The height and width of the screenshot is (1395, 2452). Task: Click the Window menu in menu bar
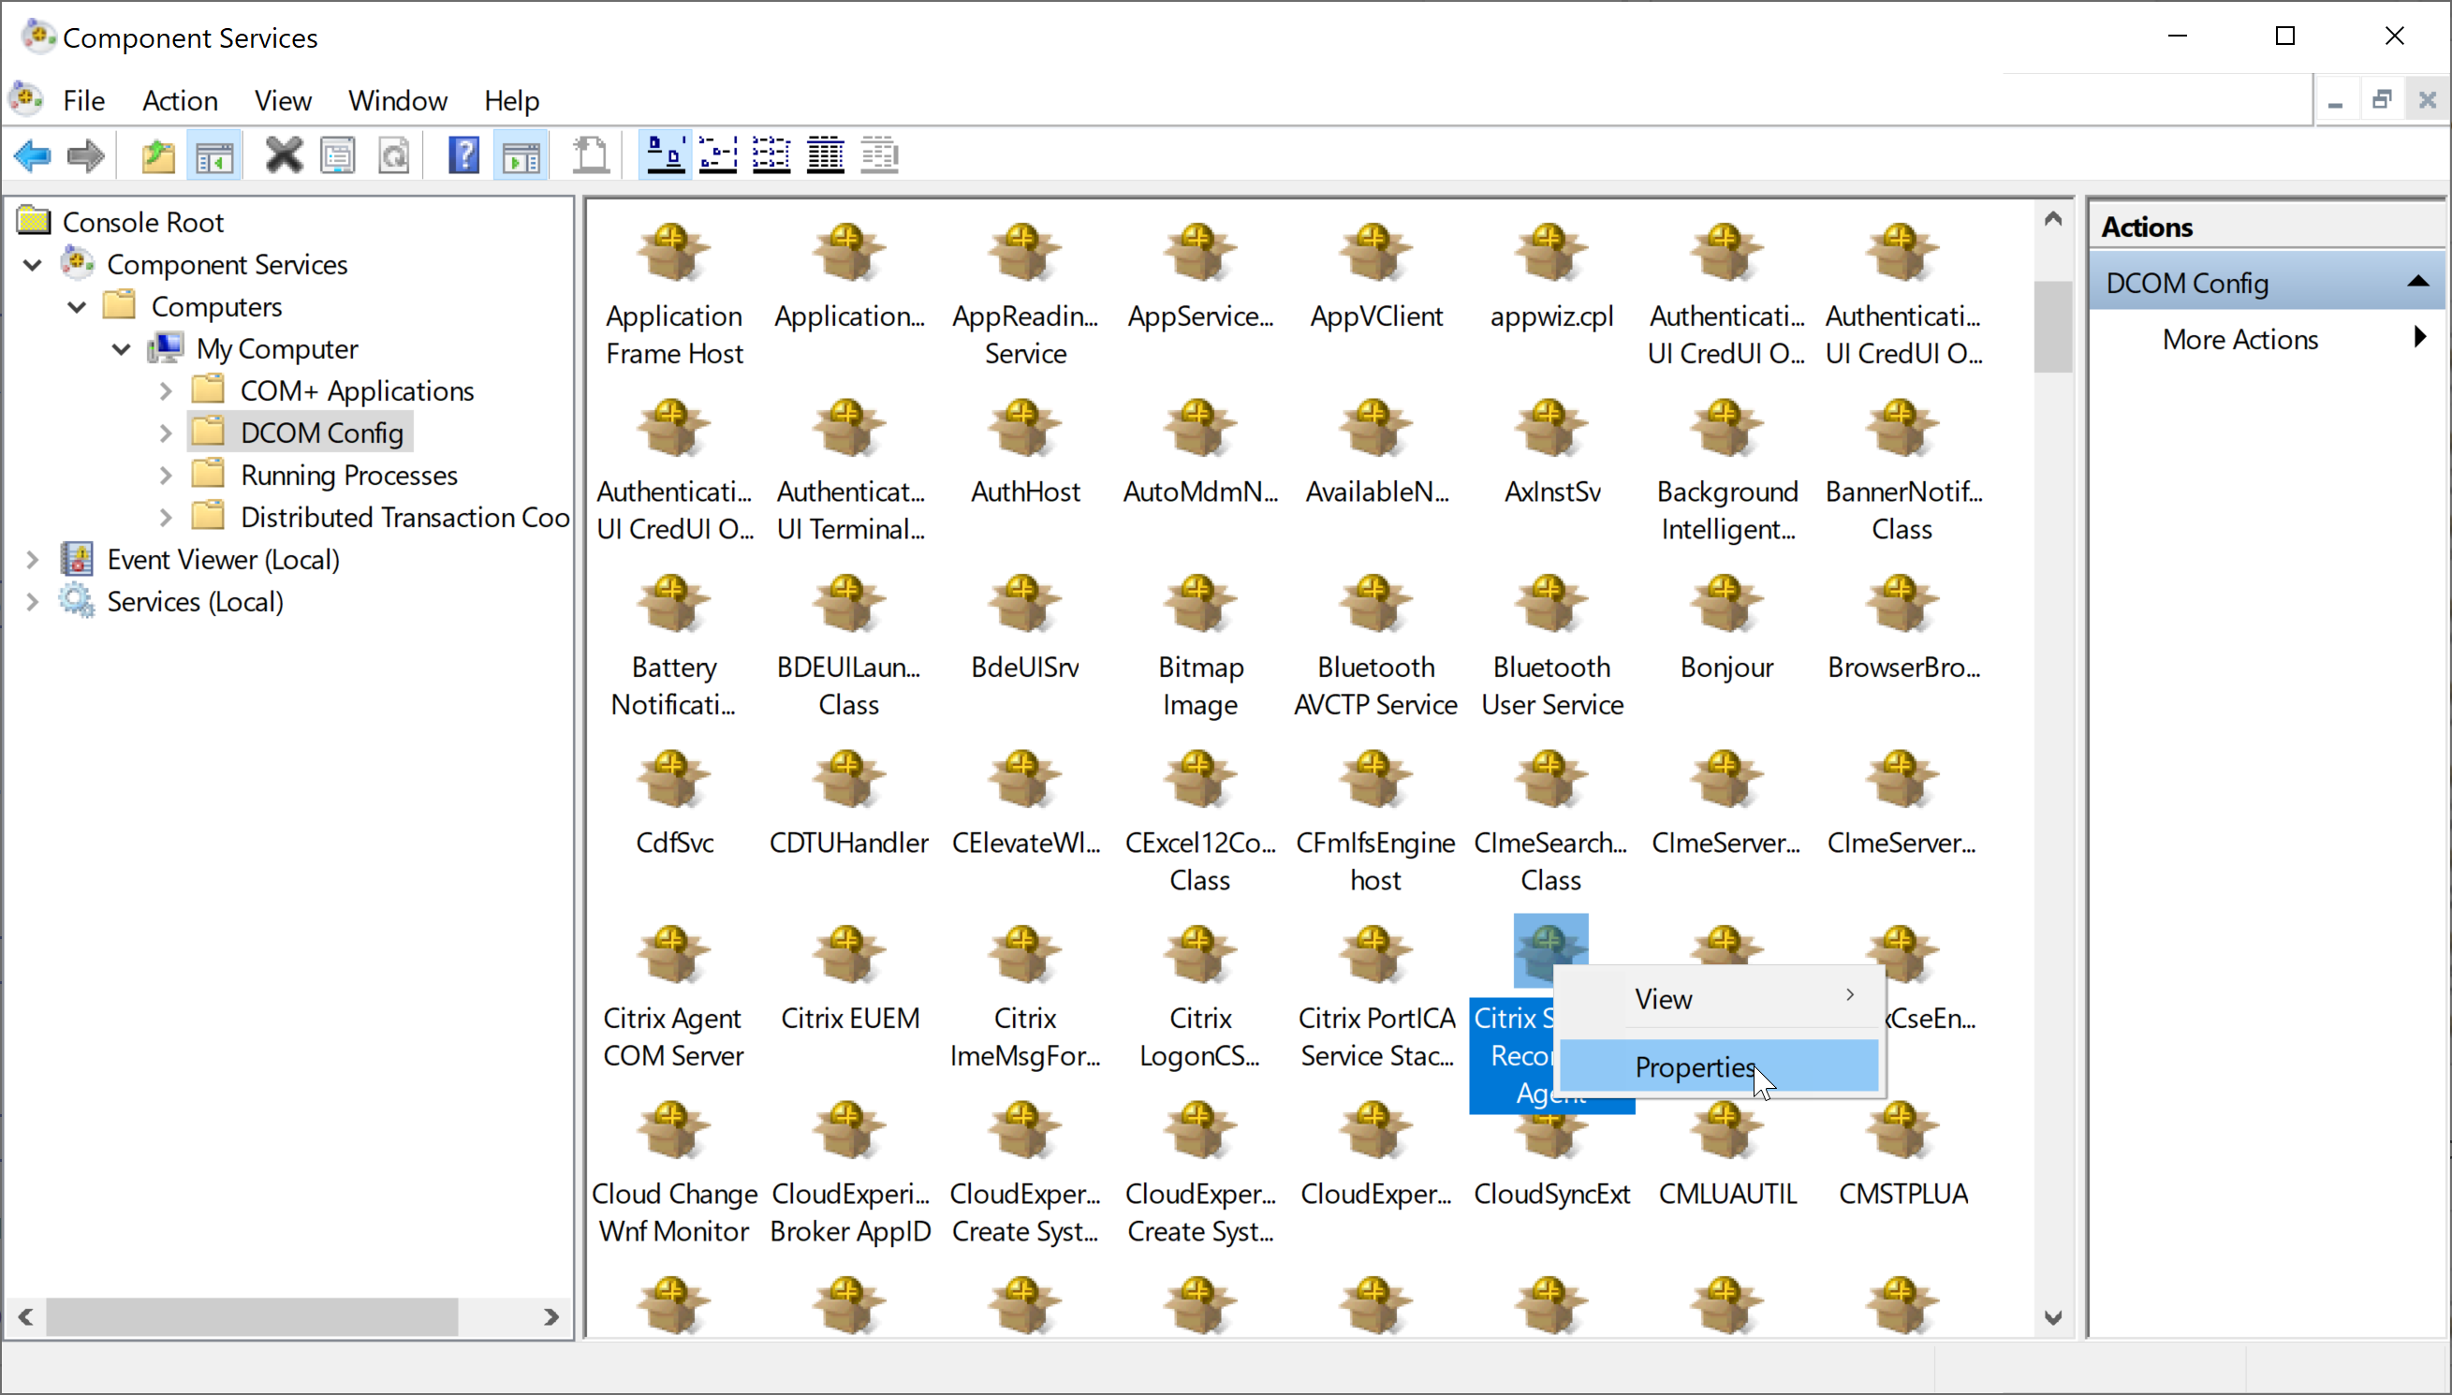(x=398, y=101)
